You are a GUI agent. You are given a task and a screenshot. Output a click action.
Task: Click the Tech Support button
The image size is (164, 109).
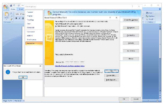[111, 80]
